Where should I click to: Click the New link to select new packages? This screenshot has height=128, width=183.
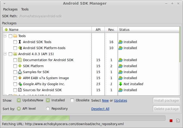[x=105, y=101]
